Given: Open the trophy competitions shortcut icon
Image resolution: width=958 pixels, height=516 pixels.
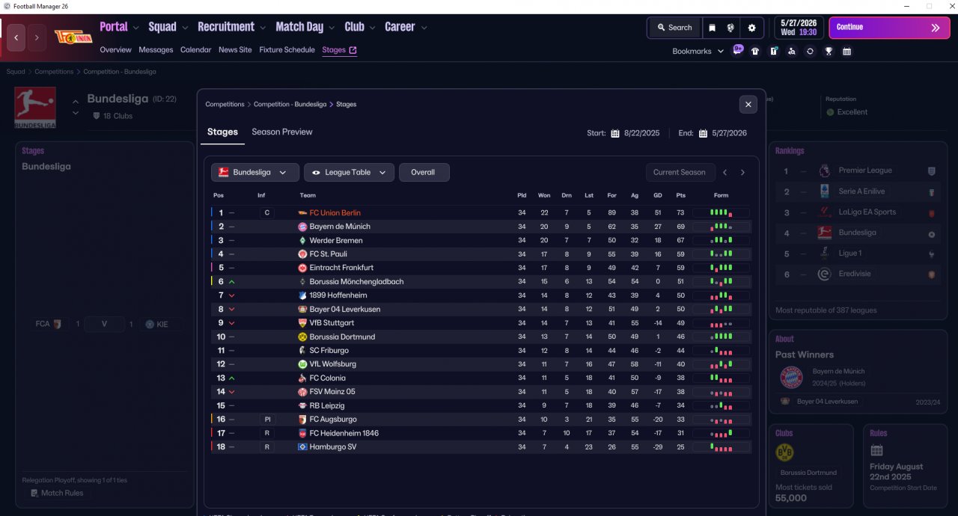Looking at the screenshot, I should [x=829, y=52].
